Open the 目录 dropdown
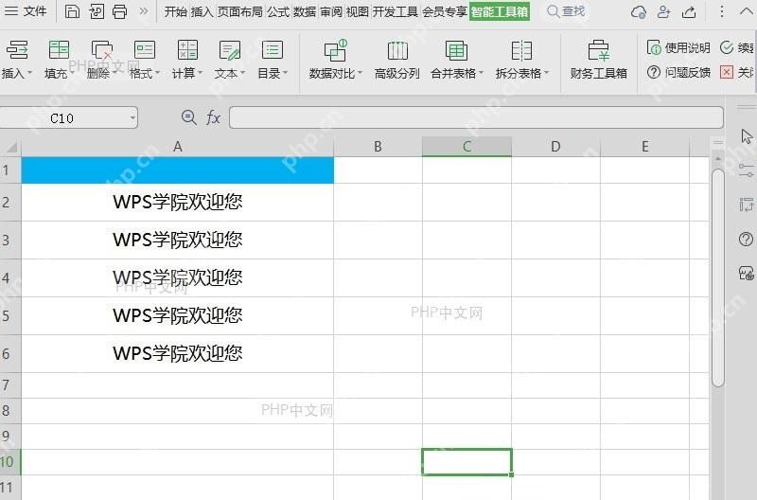Viewport: 757px width, 500px height. pyautogui.click(x=286, y=73)
